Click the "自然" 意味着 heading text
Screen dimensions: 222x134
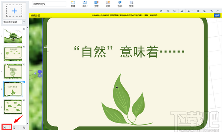[129, 51]
